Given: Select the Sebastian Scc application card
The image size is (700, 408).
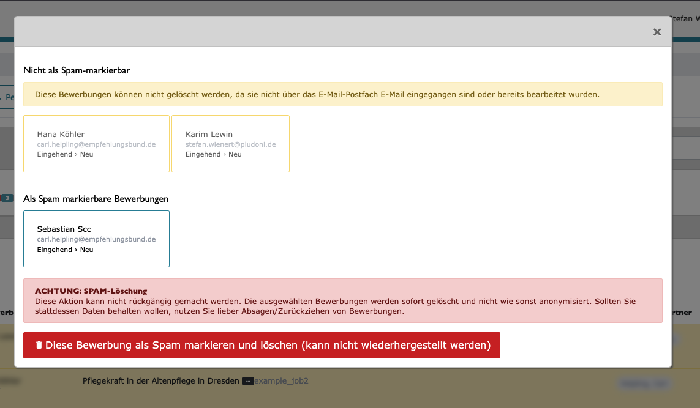Looking at the screenshot, I should tap(96, 239).
